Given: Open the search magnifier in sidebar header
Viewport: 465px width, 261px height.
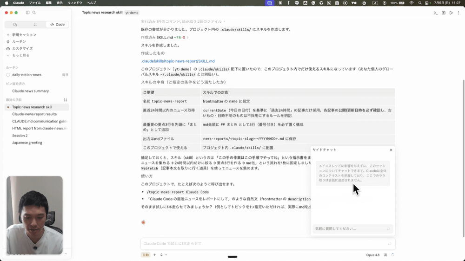Looking at the screenshot, I should (34, 13).
